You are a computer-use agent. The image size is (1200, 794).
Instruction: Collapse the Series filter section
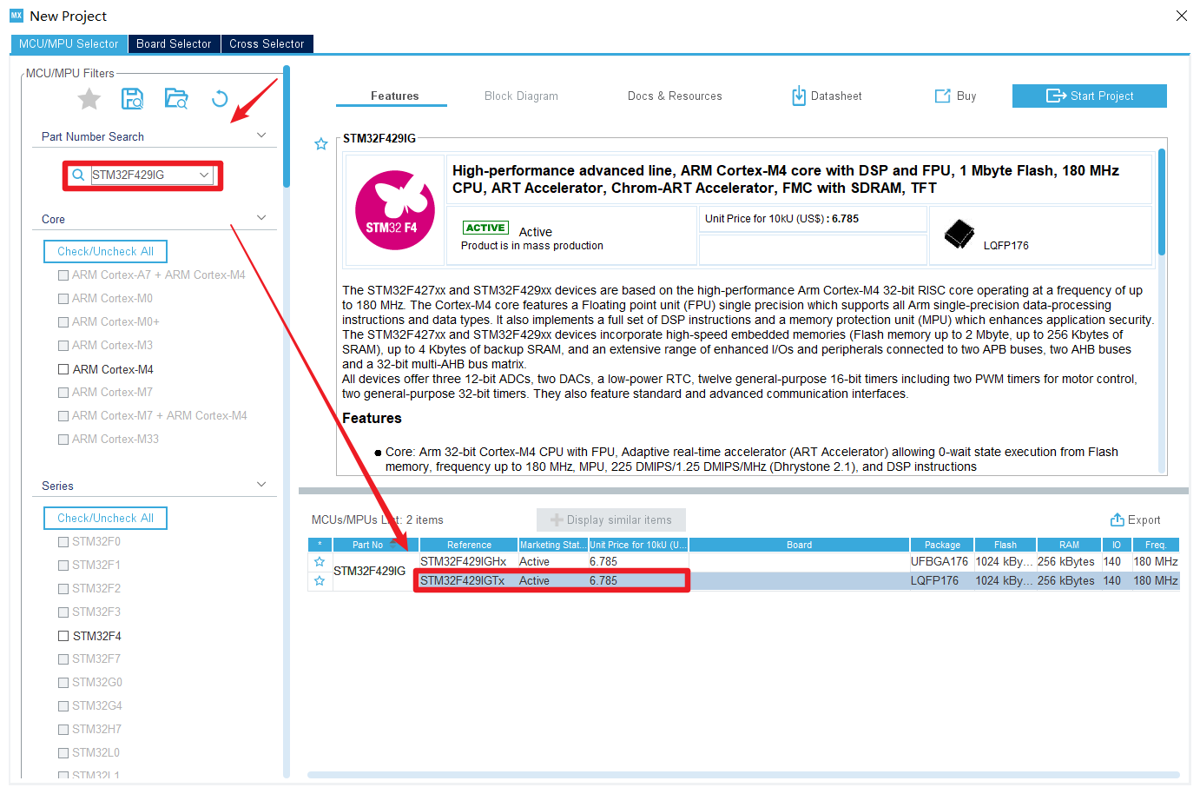261,485
